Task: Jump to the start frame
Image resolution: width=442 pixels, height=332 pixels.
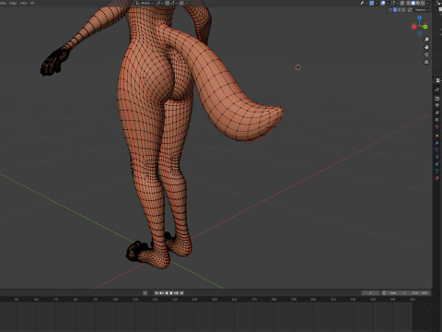Action: [157, 293]
